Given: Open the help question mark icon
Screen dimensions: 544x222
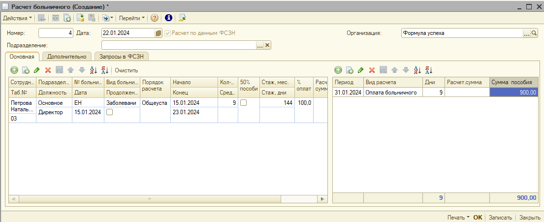Looking at the screenshot, I should click(x=155, y=18).
